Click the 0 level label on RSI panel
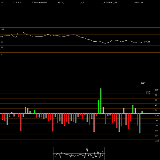 [x=2, y=55]
